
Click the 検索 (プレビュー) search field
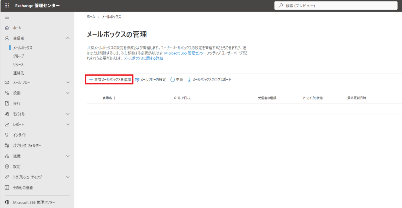click(336, 6)
